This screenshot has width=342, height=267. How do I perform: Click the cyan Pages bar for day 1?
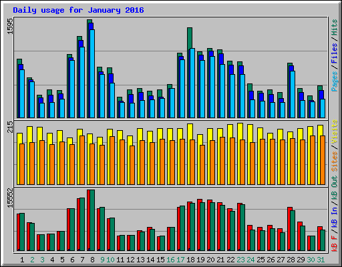22,93
